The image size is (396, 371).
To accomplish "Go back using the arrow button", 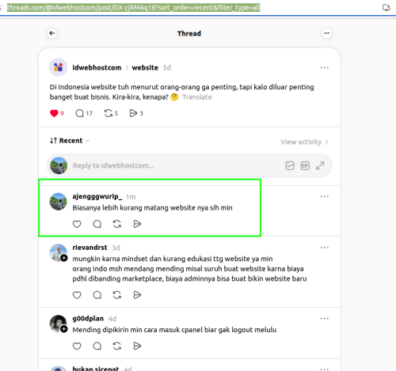I will click(x=52, y=33).
